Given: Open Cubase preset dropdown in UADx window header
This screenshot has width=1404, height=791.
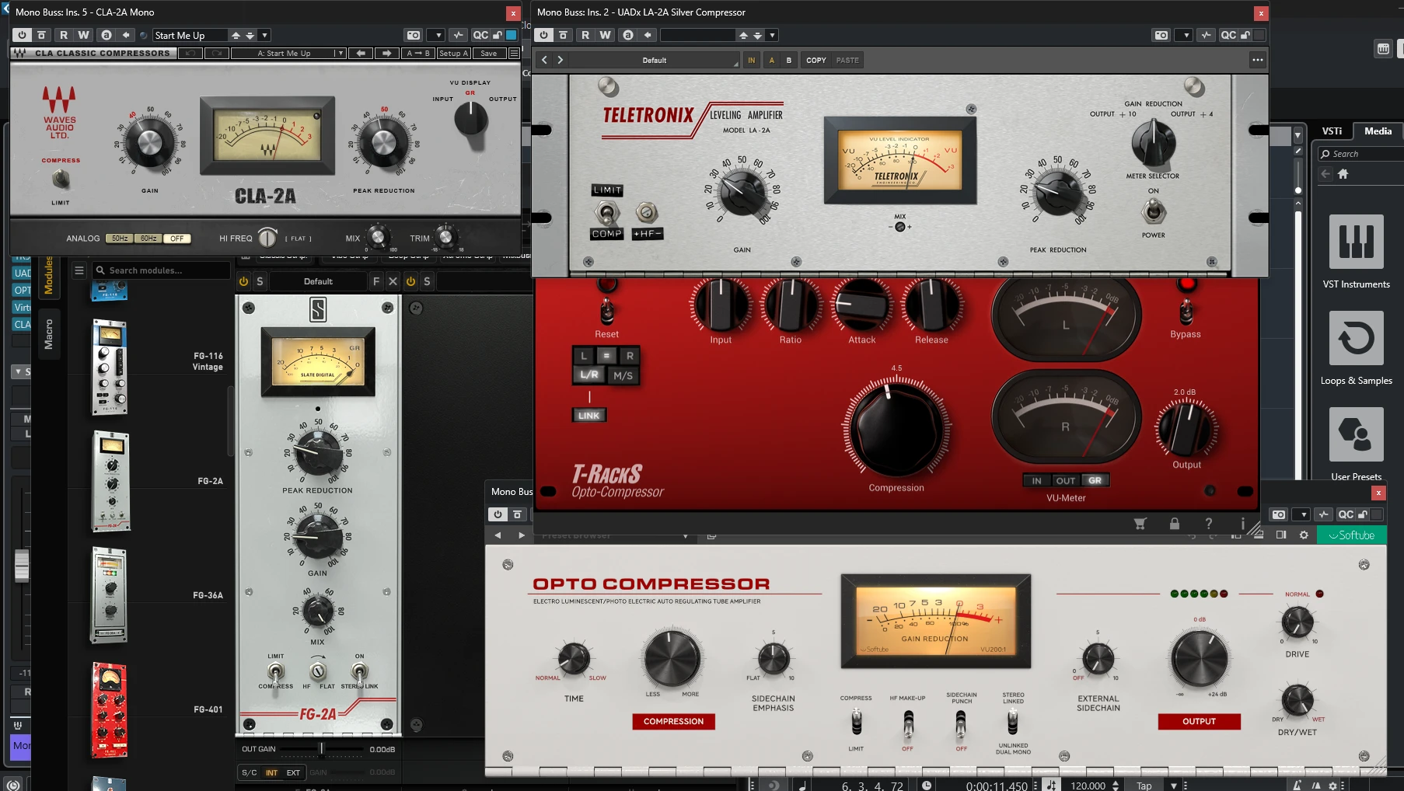Looking at the screenshot, I should point(772,35).
